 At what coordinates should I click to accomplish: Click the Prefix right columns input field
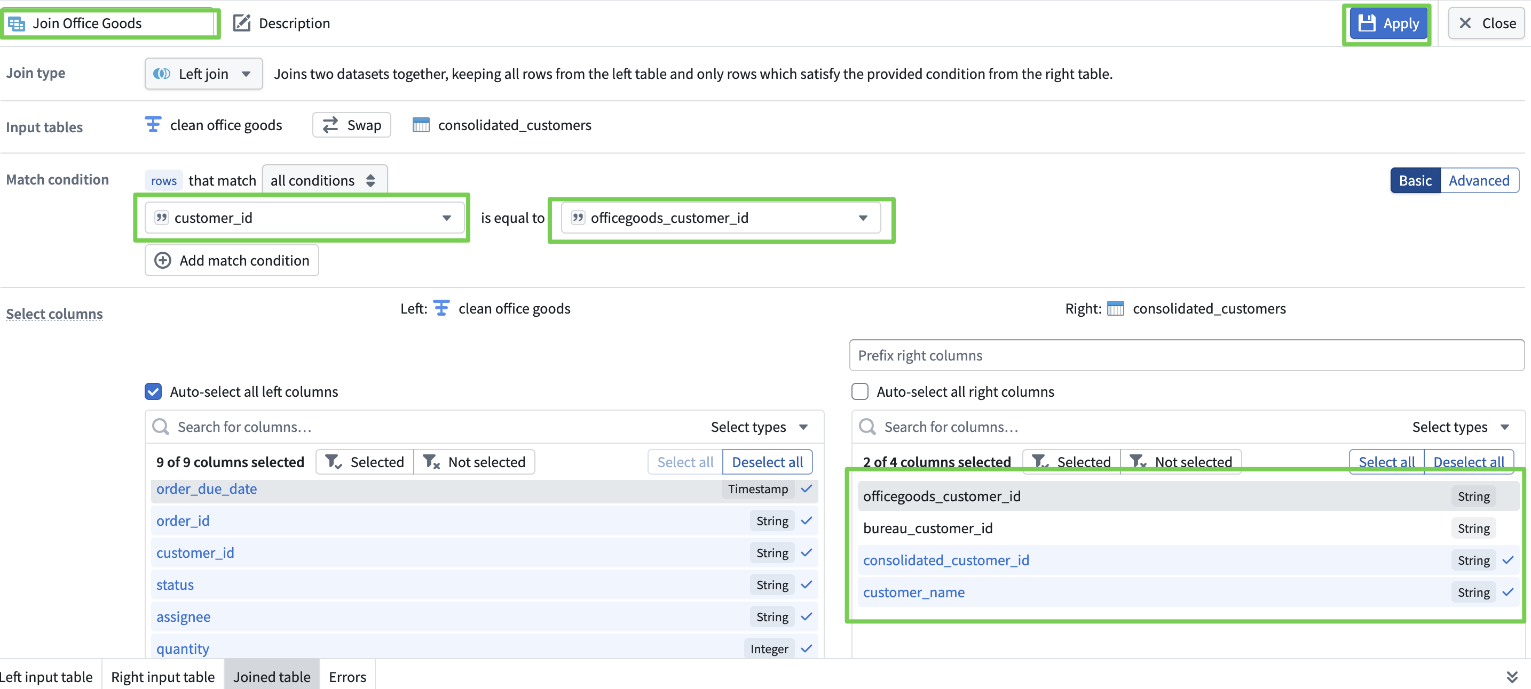coord(1186,355)
